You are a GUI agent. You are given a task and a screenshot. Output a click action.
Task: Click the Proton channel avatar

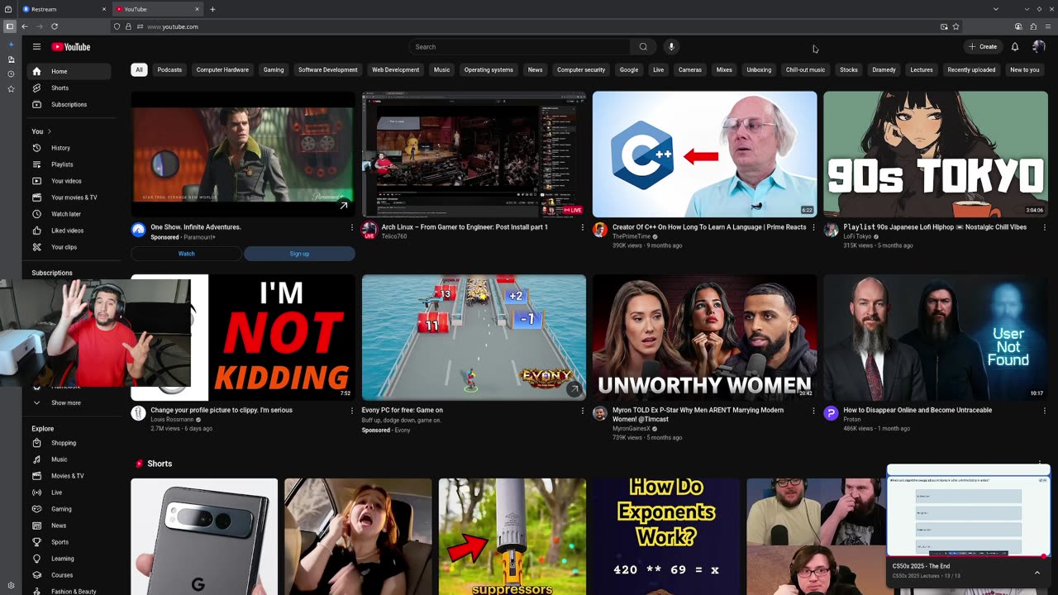click(x=831, y=413)
